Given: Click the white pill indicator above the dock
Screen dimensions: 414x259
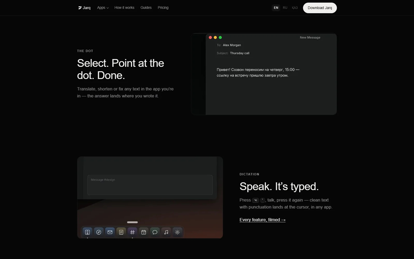Looking at the screenshot, I should [132, 222].
